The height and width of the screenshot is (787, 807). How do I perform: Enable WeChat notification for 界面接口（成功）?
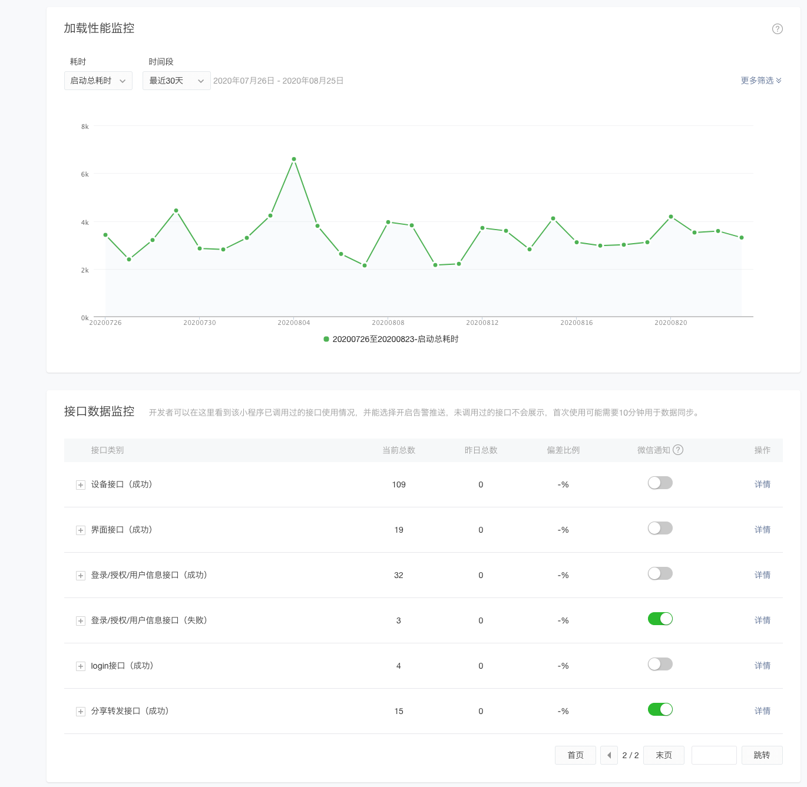[x=660, y=528]
